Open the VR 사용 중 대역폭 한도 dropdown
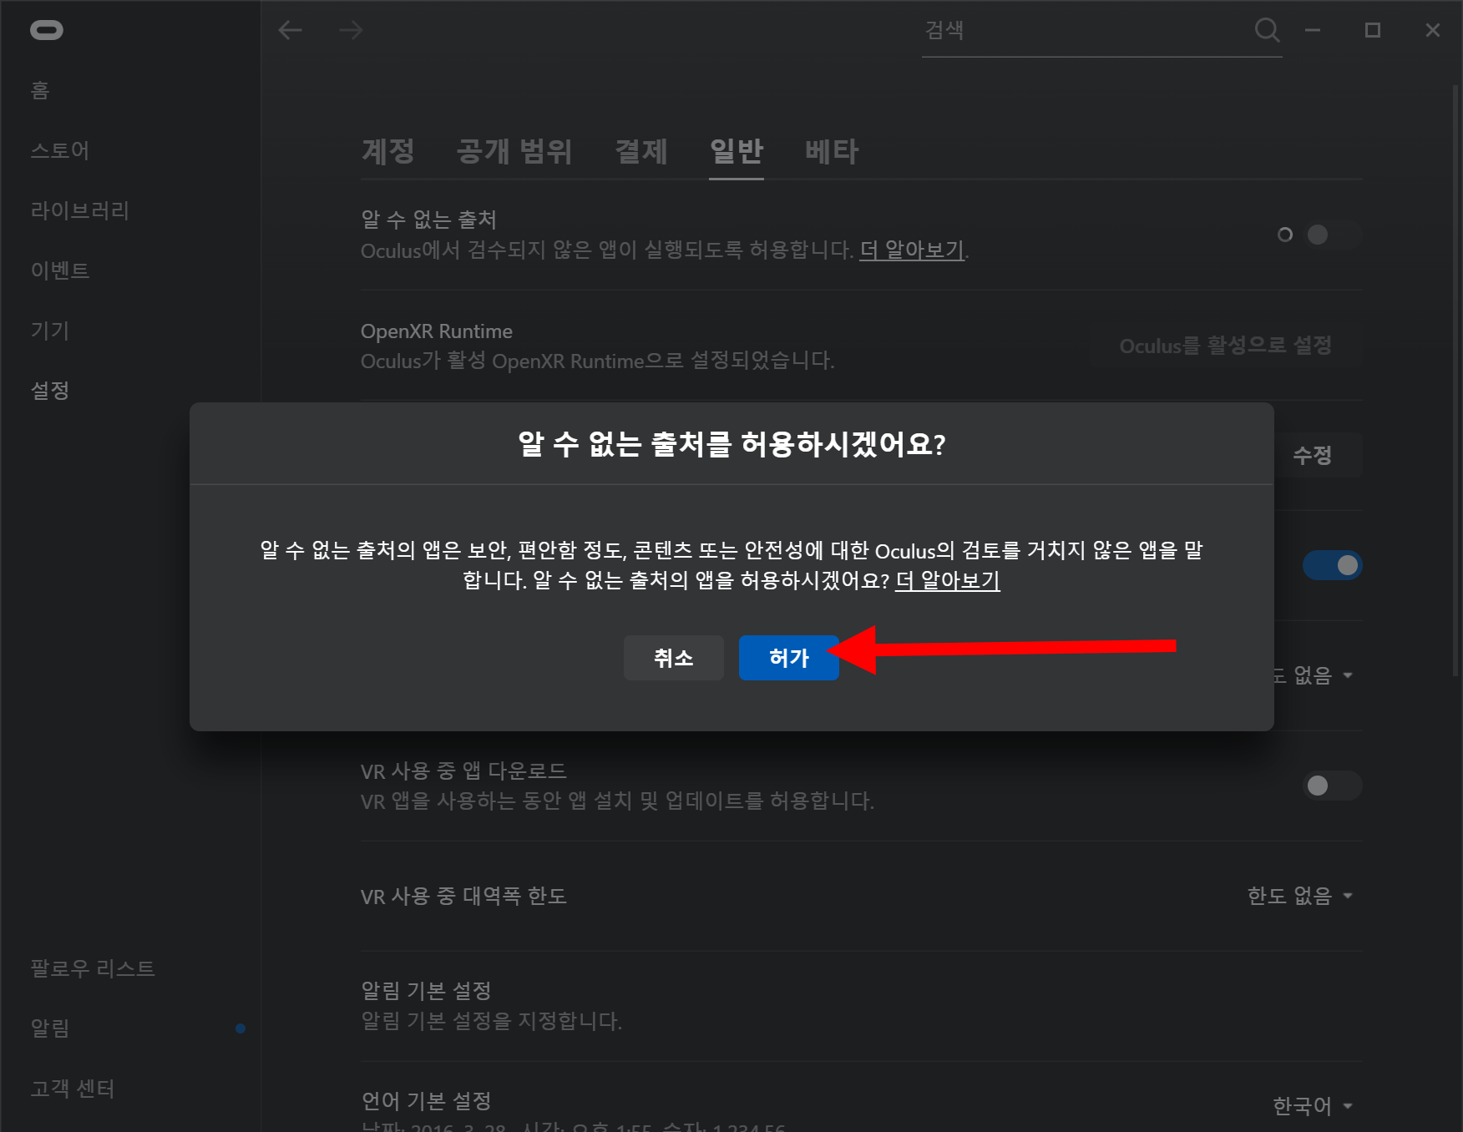Image resolution: width=1463 pixels, height=1132 pixels. click(x=1299, y=896)
